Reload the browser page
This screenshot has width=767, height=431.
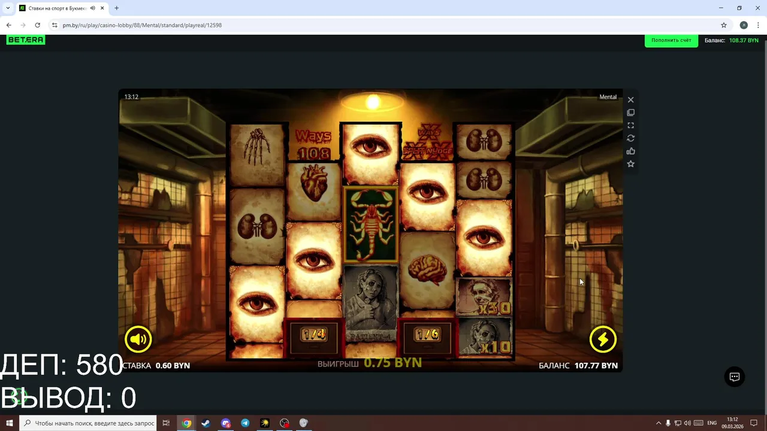click(37, 25)
